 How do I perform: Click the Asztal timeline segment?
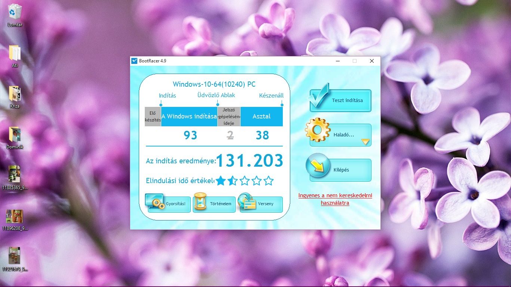coord(261,117)
